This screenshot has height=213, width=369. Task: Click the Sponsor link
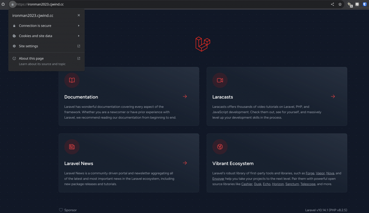(x=70, y=210)
